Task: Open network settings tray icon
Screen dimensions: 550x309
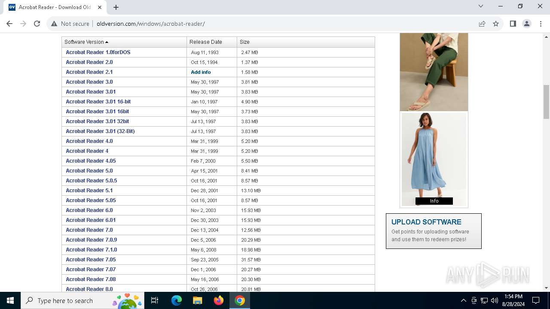Action: click(484, 300)
